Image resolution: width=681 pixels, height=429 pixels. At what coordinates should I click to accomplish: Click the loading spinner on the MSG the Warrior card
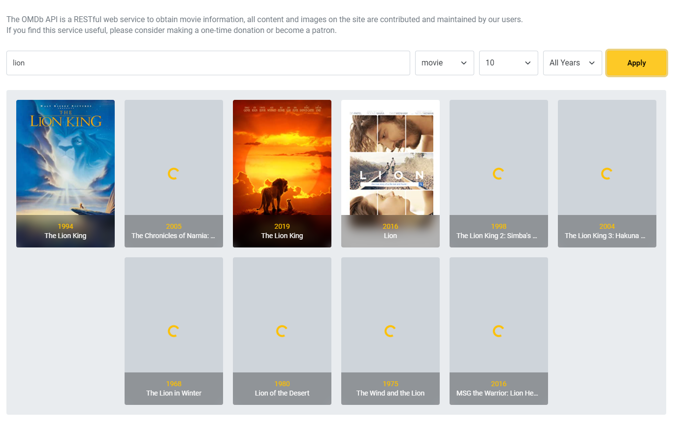tap(498, 331)
